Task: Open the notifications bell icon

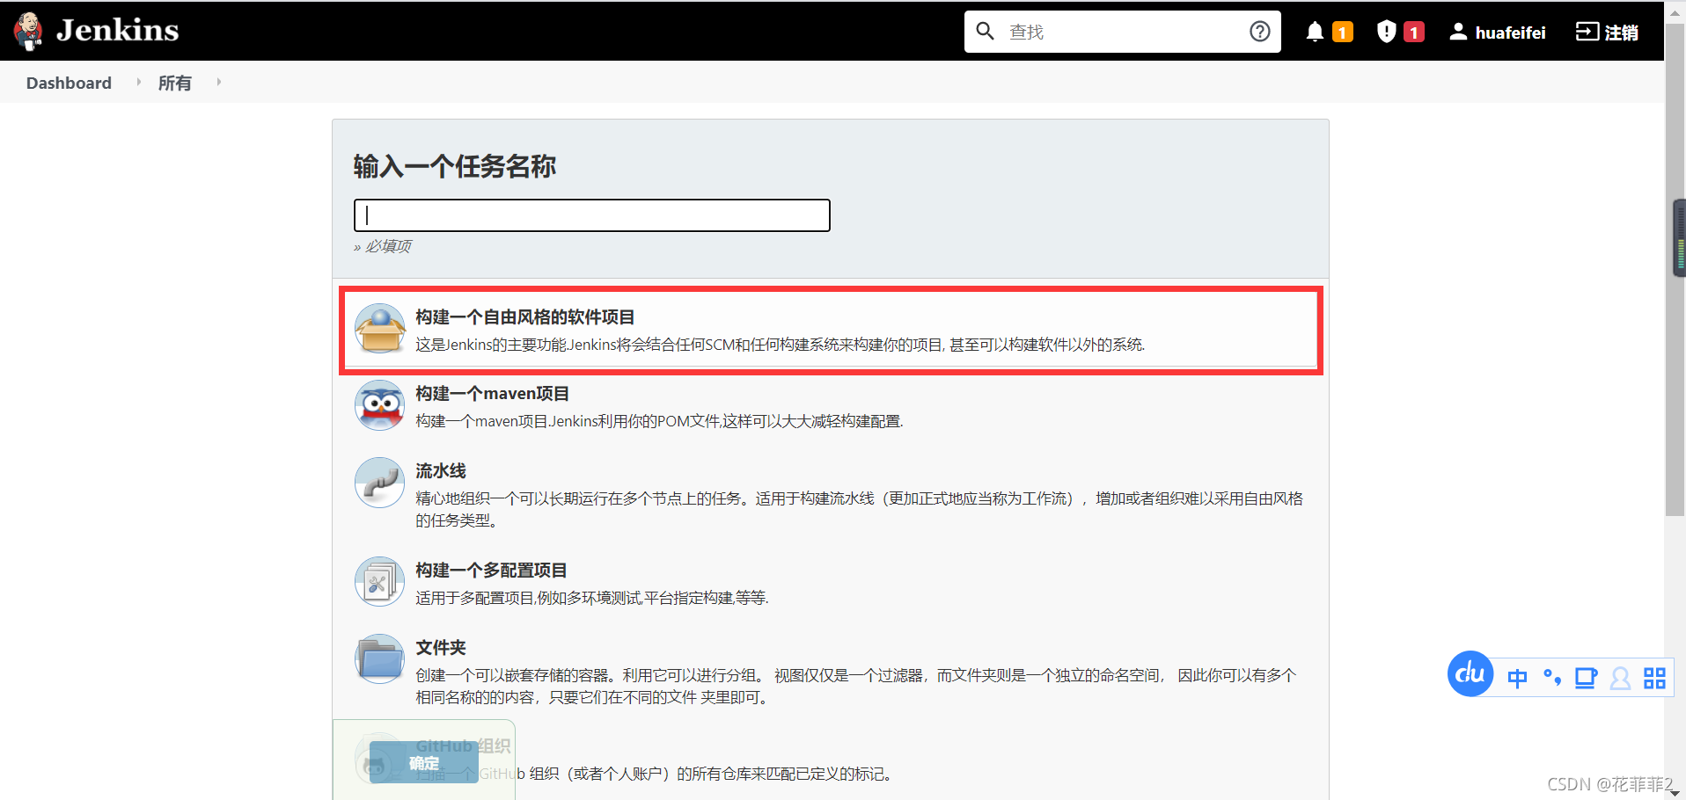Action: [x=1315, y=32]
